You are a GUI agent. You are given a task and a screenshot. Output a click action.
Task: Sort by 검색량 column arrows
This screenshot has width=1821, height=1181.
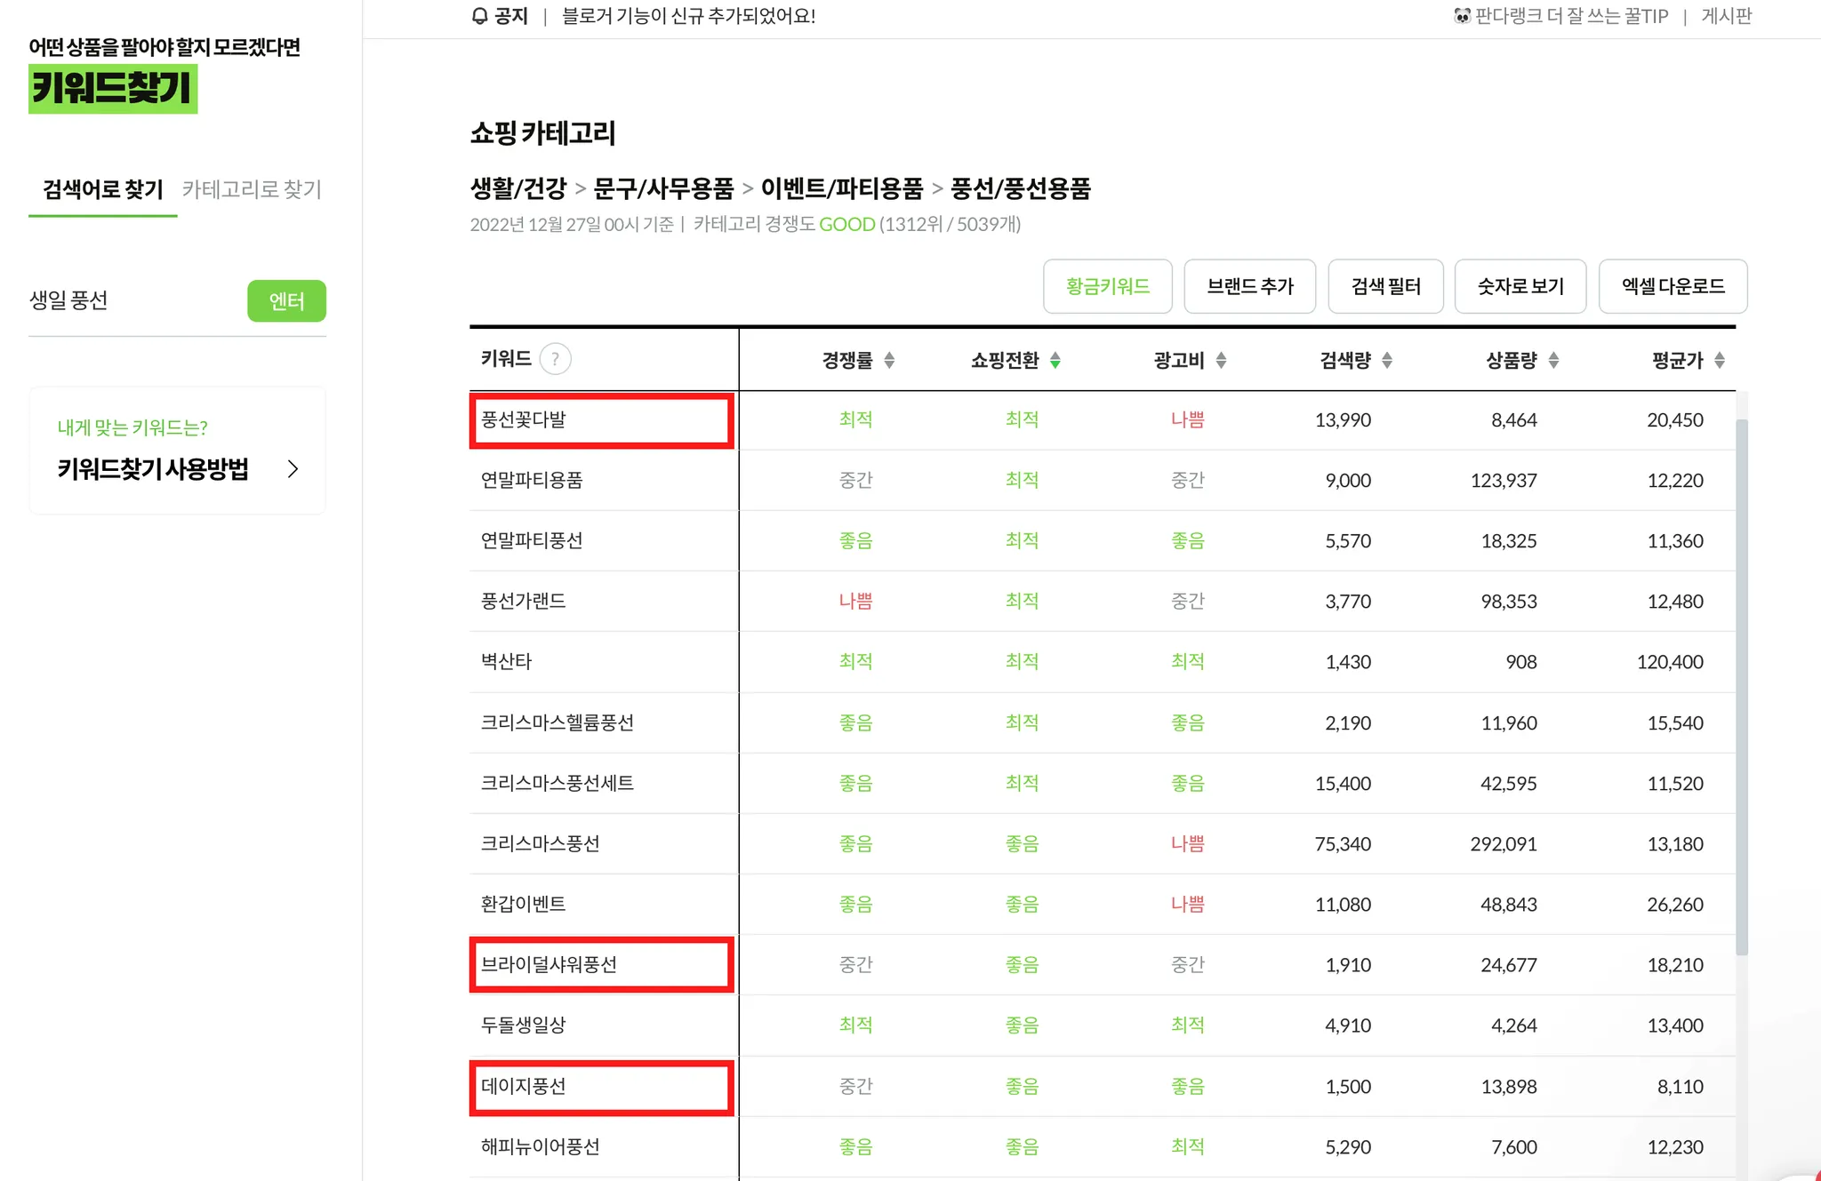(x=1387, y=360)
